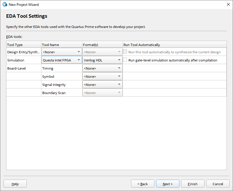Click the Quartus Prime icon in title bar

click(5, 5)
